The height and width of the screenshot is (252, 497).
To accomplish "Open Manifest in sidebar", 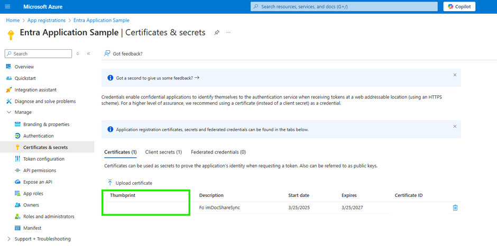I will [x=32, y=228].
